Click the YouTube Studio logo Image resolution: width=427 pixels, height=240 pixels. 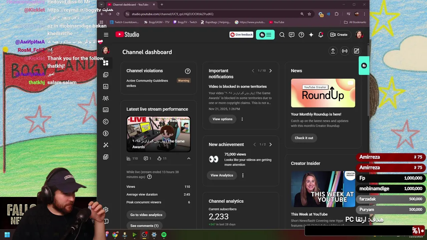click(127, 35)
